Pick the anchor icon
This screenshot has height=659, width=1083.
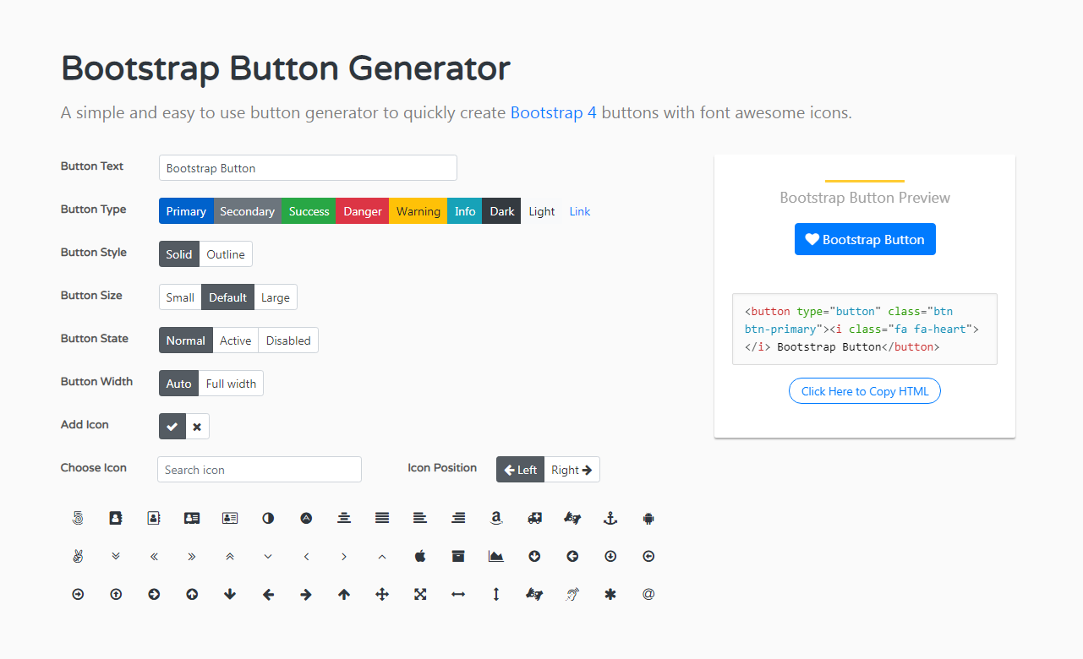(x=610, y=518)
